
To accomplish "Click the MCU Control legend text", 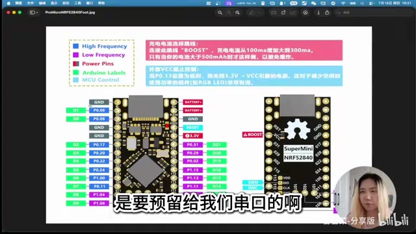I will click(101, 79).
